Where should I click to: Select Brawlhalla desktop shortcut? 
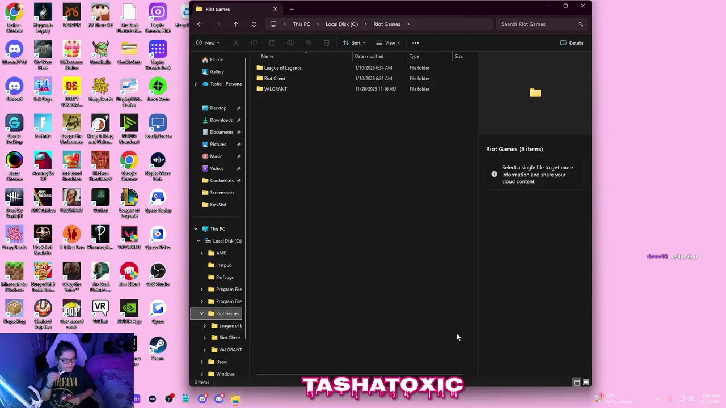(x=100, y=53)
